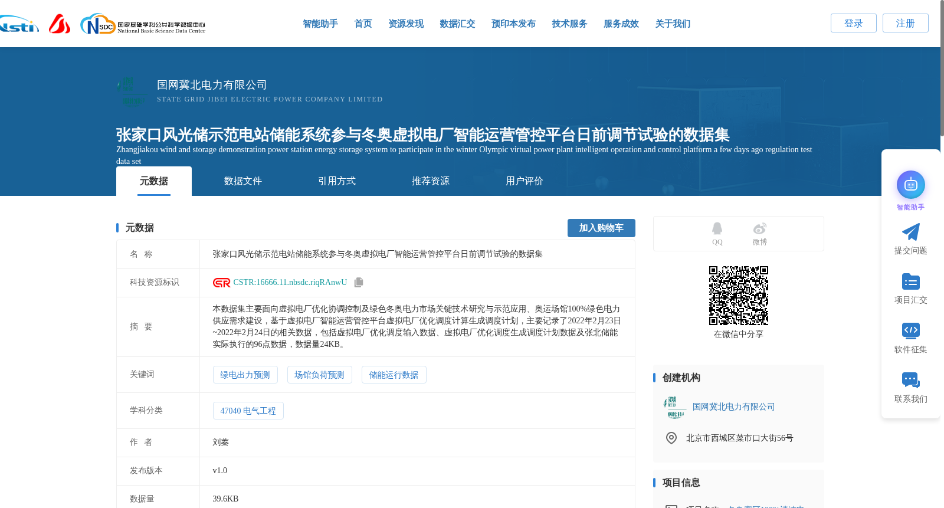The height and width of the screenshot is (508, 944).
Task: Click the 绿电出力预测 keyword tag
Action: pos(245,375)
